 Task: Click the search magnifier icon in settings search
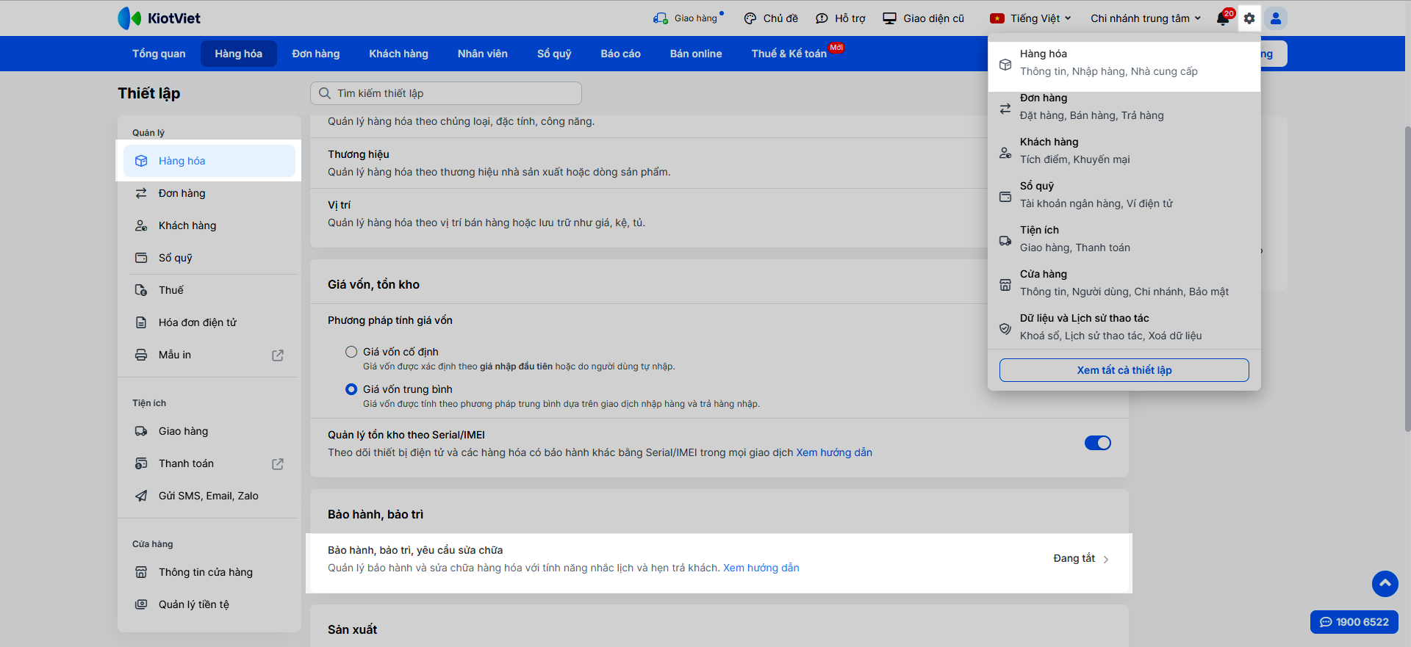[x=325, y=93]
